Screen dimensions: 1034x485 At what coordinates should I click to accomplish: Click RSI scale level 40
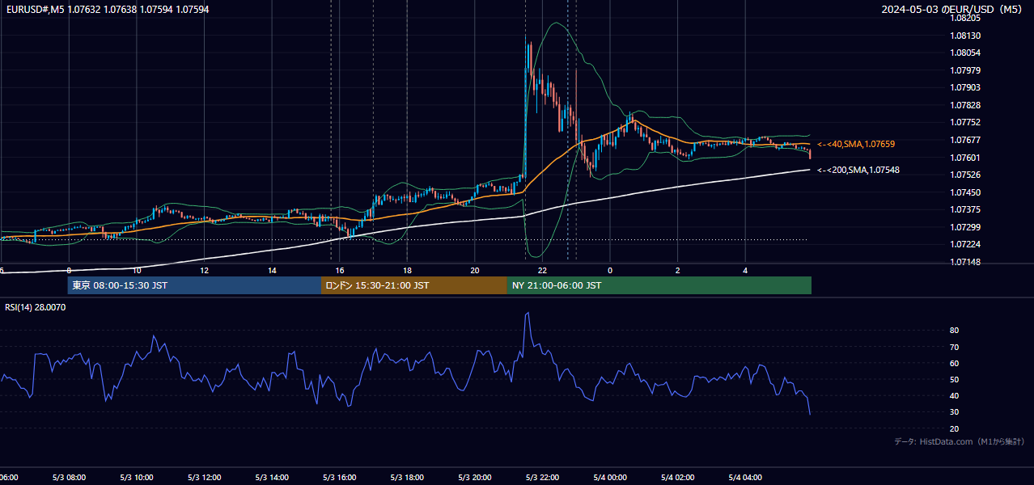pos(955,395)
